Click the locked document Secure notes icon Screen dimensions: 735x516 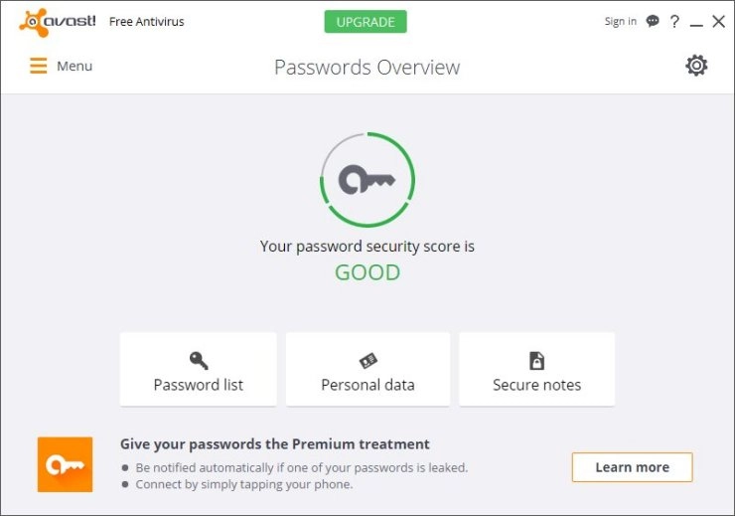click(x=536, y=360)
